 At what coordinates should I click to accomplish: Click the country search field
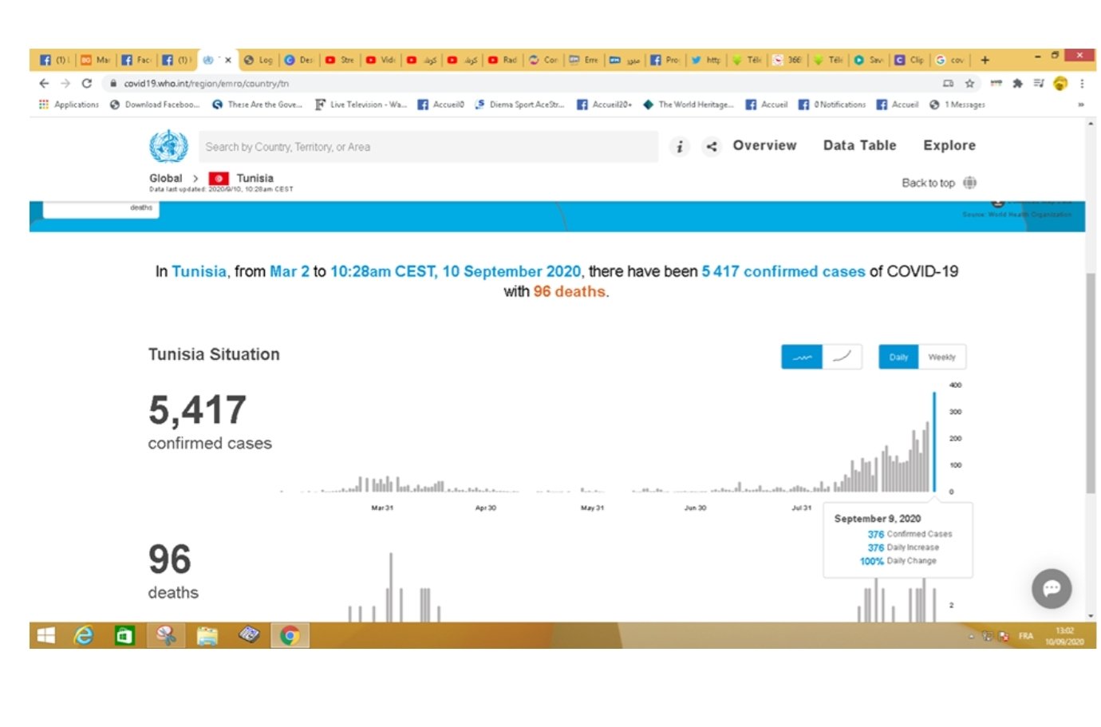(428, 147)
